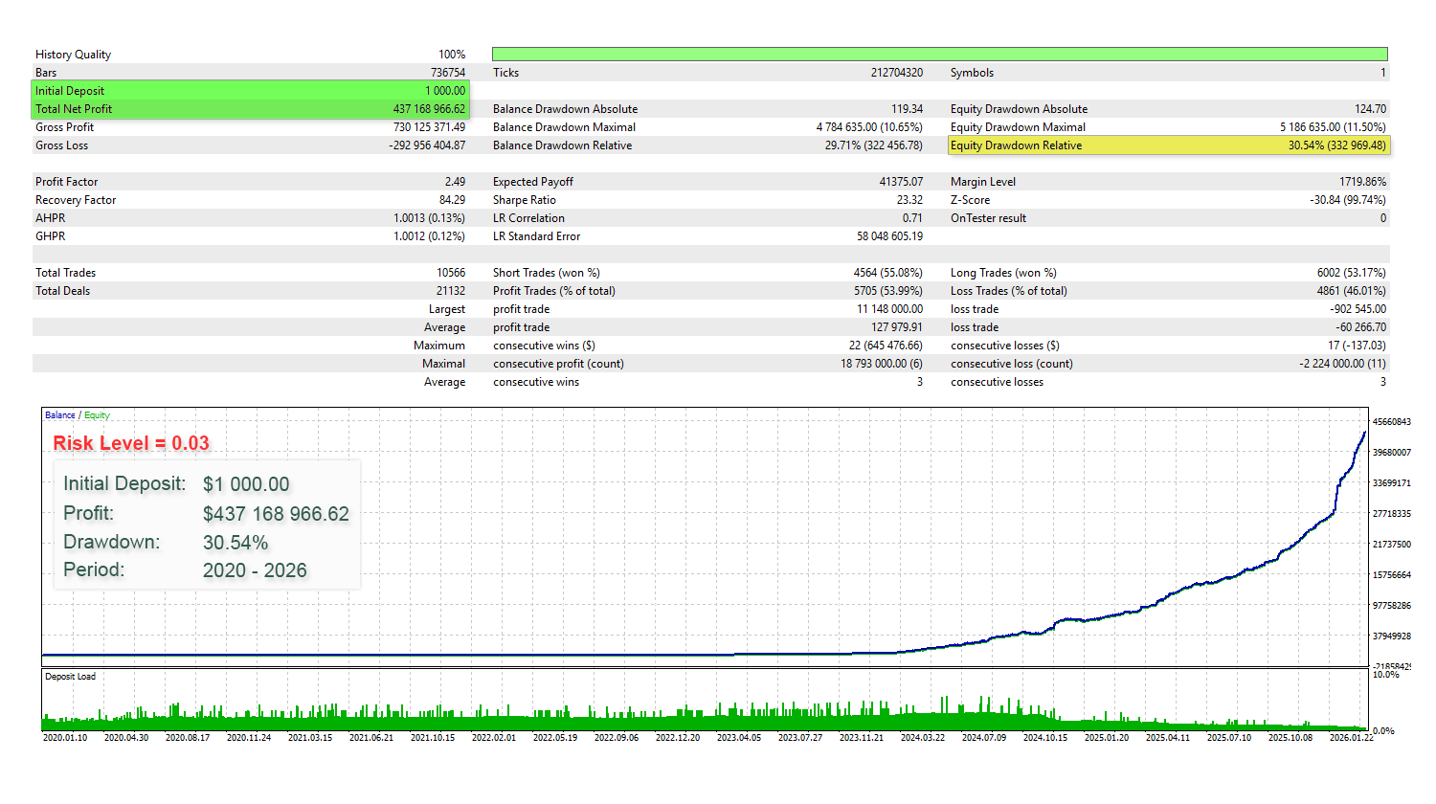
Task: Select the Sharpe Ratio value 23.32
Action: (x=909, y=200)
